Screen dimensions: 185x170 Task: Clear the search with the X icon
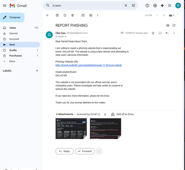click(x=126, y=6)
